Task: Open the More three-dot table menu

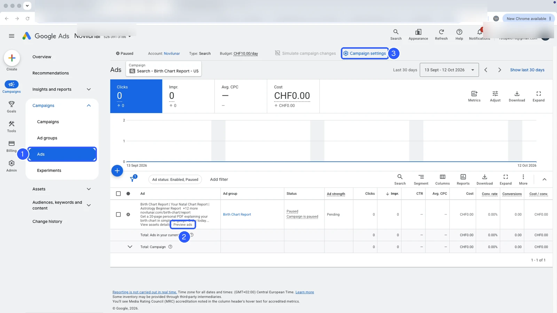Action: pos(523,179)
